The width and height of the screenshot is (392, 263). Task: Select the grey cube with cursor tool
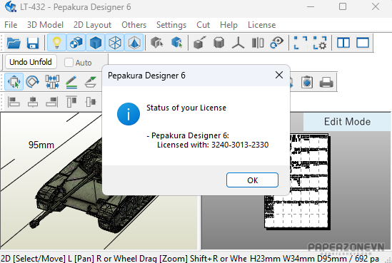point(157,43)
